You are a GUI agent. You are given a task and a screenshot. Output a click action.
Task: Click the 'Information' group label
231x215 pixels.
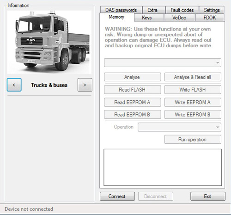click(18, 6)
